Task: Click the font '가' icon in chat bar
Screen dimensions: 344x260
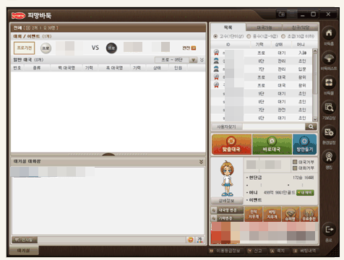Action: (x=199, y=240)
